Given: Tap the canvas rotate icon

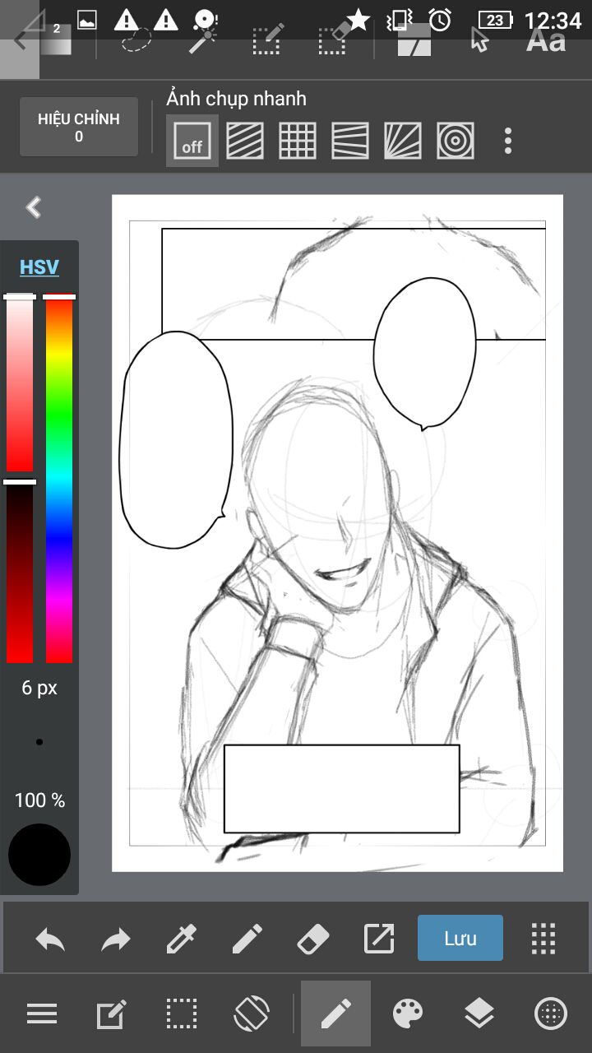Looking at the screenshot, I should coord(252,1014).
